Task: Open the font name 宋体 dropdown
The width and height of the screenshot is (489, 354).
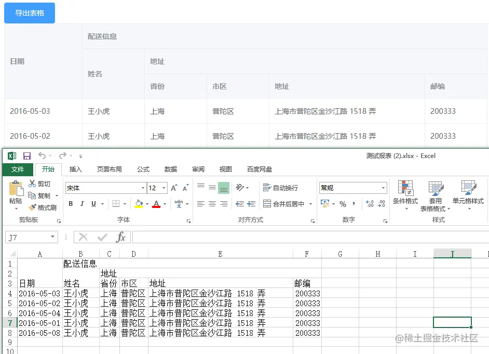Action: (x=143, y=188)
